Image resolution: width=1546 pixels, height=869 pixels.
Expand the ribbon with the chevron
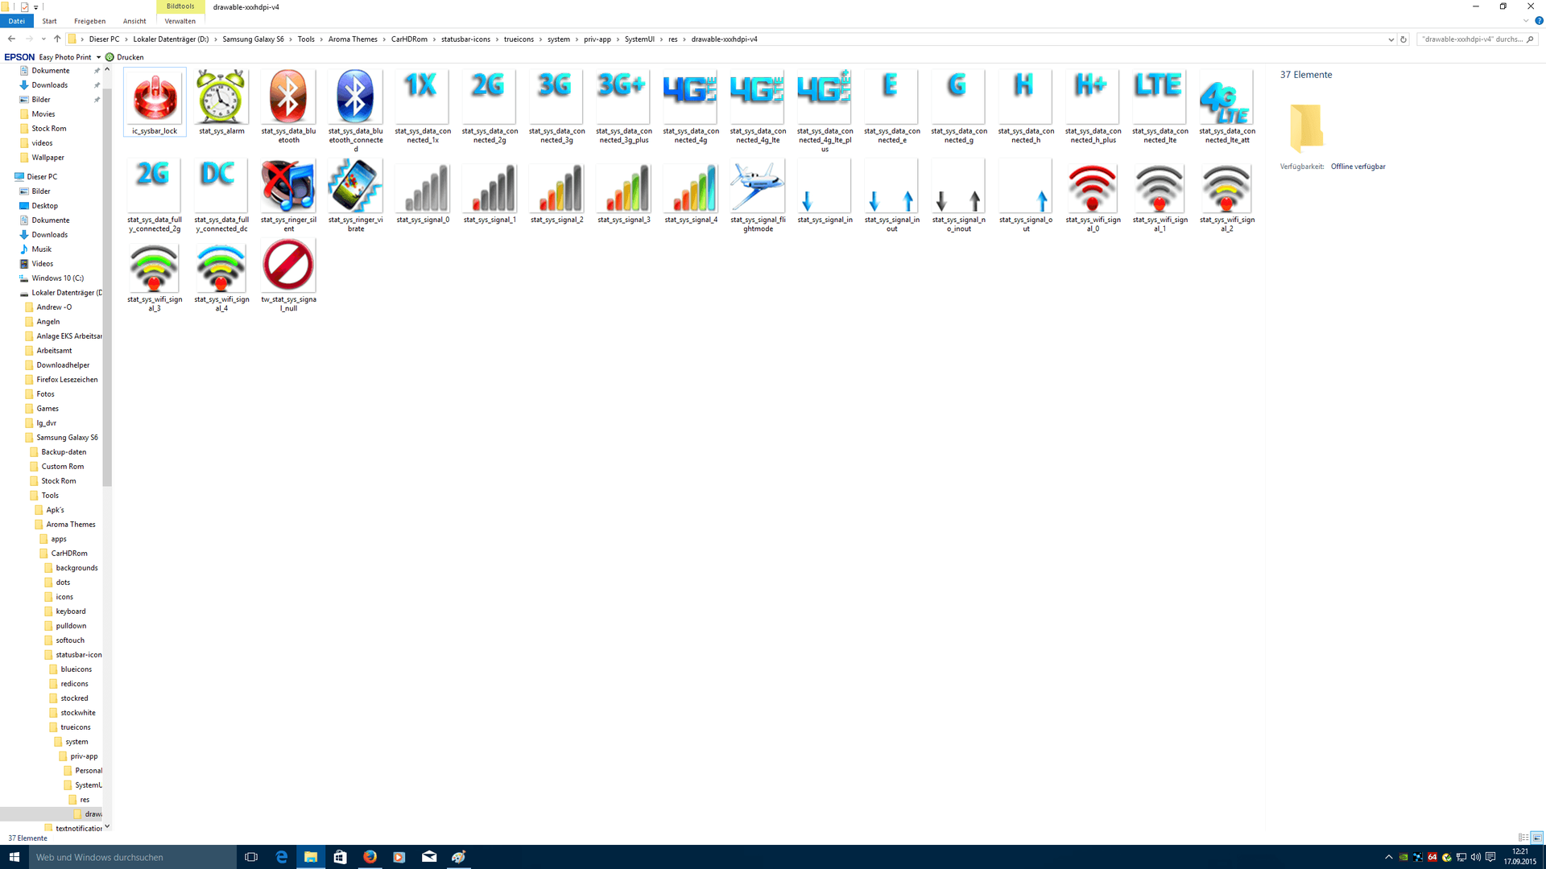[x=1525, y=21]
